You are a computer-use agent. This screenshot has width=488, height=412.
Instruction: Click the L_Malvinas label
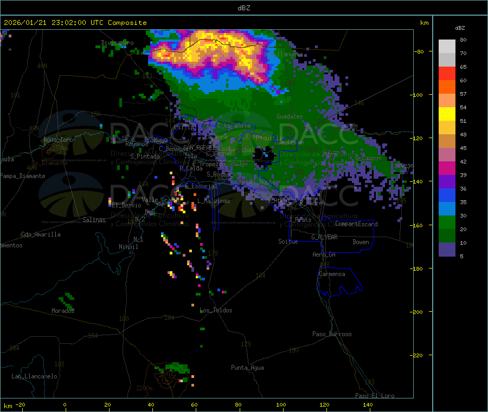[214, 201]
